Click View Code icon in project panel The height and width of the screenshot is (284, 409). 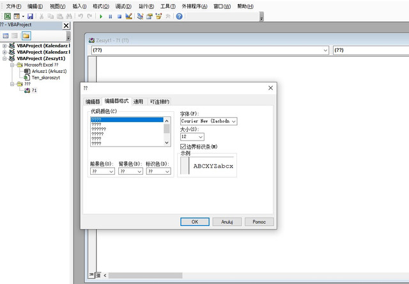[6, 36]
